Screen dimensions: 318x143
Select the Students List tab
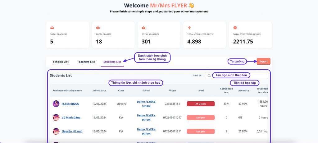tap(112, 62)
